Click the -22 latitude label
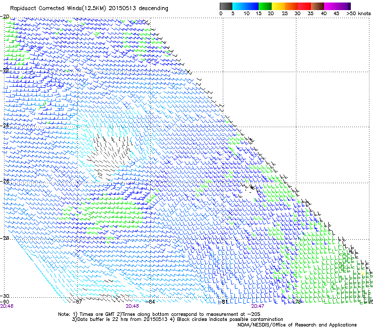 pyautogui.click(x=5, y=70)
